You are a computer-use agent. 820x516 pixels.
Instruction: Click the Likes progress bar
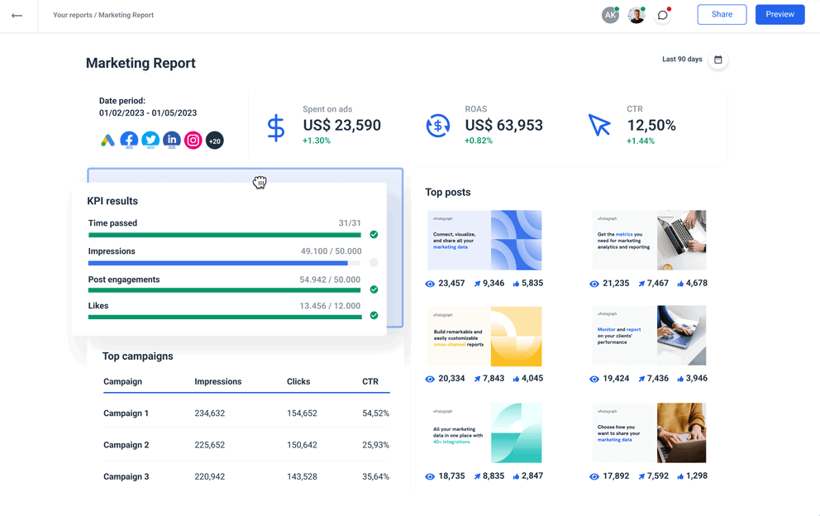click(225, 317)
